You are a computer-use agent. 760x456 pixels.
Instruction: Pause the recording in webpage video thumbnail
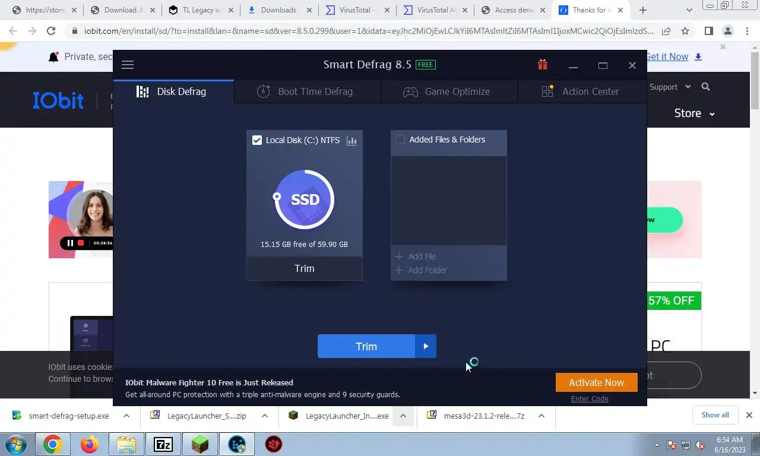pyautogui.click(x=70, y=243)
